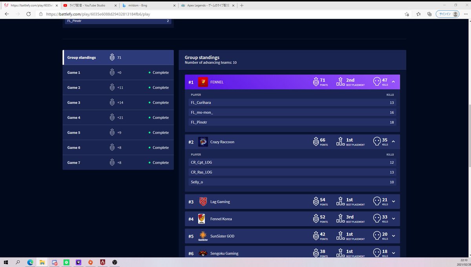471x267 pixels.
Task: Click Crazy Raccoon's points medal icon
Action: tap(316, 142)
